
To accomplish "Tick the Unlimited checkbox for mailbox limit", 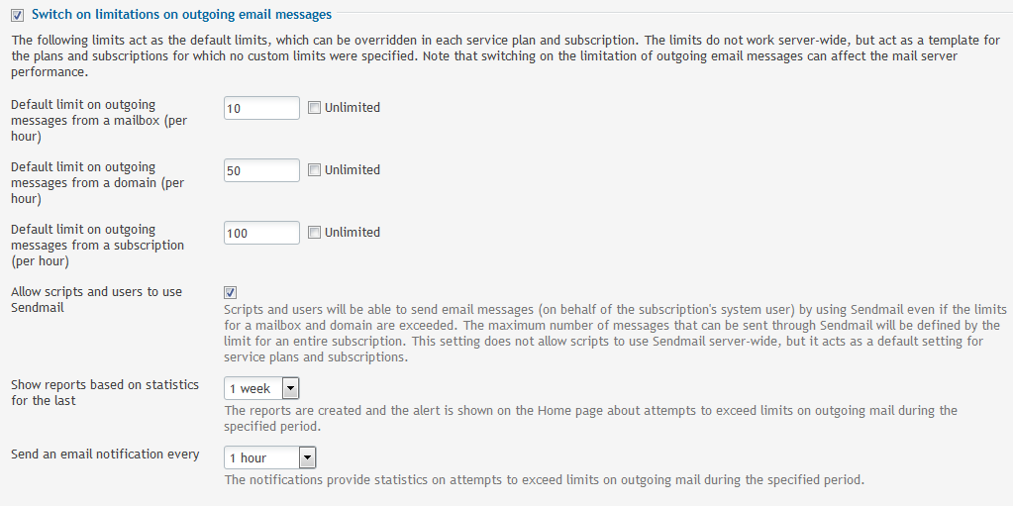I will click(314, 108).
